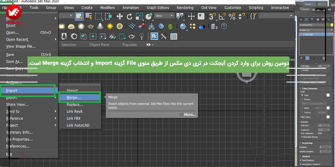Viewport: 335px width, 167px height.
Task: Expand the Send to submenu
Action: 29,111
